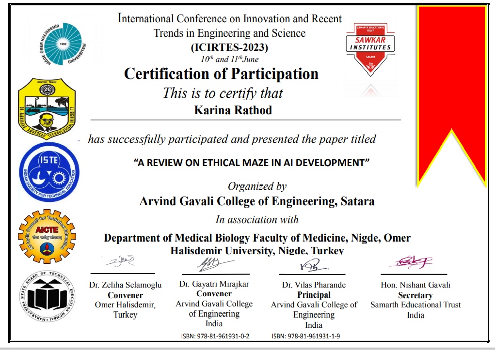This screenshot has width=495, height=350.
Task: Select "ISBN: 978-81-961931-1-9"
Action: point(306,336)
